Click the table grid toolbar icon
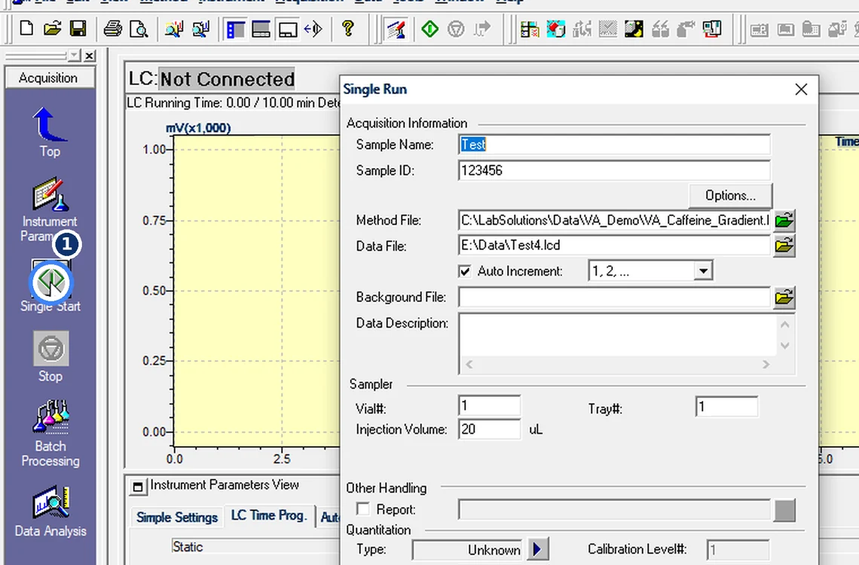Viewport: 859px width, 565px height. point(530,29)
